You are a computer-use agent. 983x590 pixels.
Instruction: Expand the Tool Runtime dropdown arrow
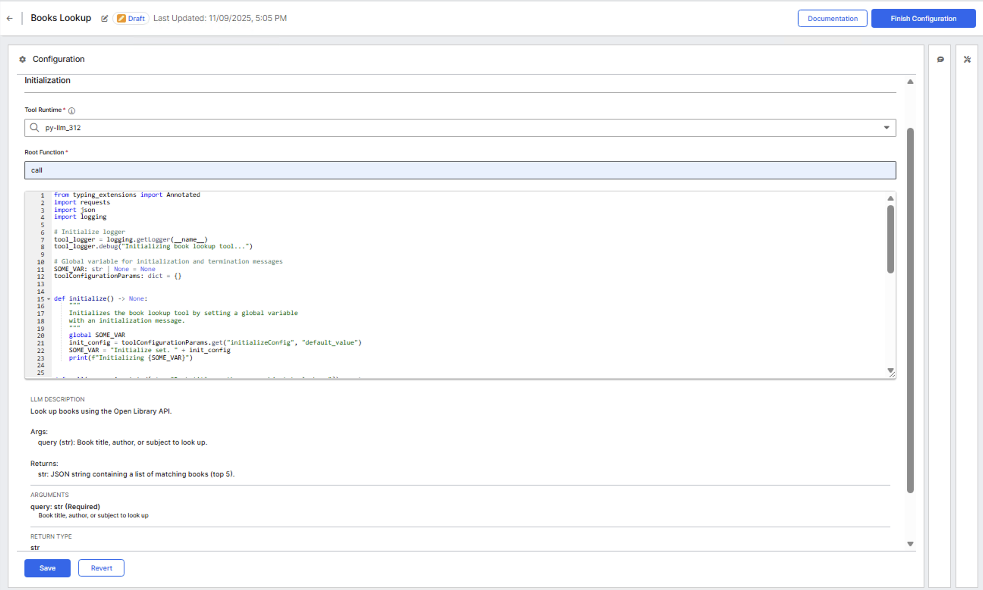pyautogui.click(x=886, y=128)
